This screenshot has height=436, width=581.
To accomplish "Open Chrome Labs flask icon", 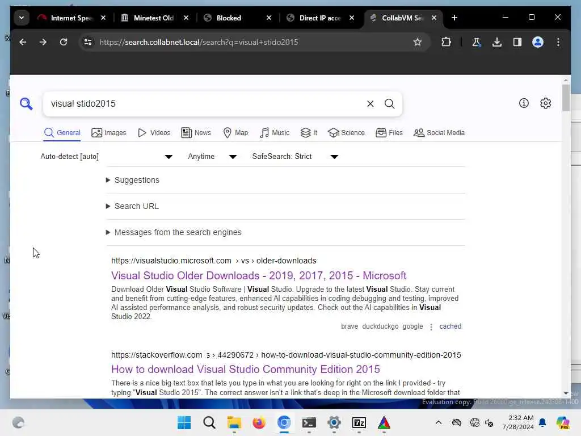I will coord(476,42).
